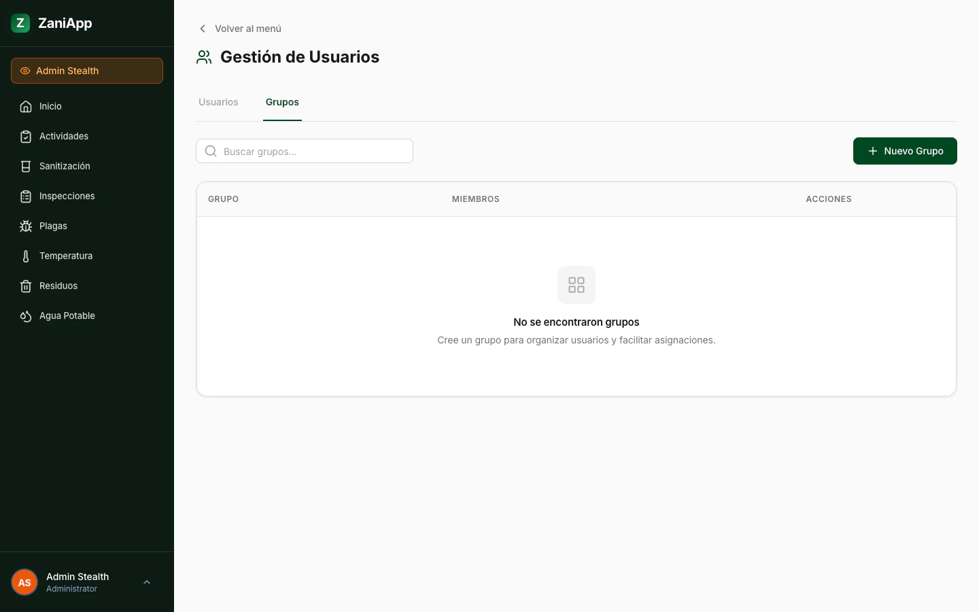Click the Volver al menú link
979x612 pixels.
tap(248, 29)
